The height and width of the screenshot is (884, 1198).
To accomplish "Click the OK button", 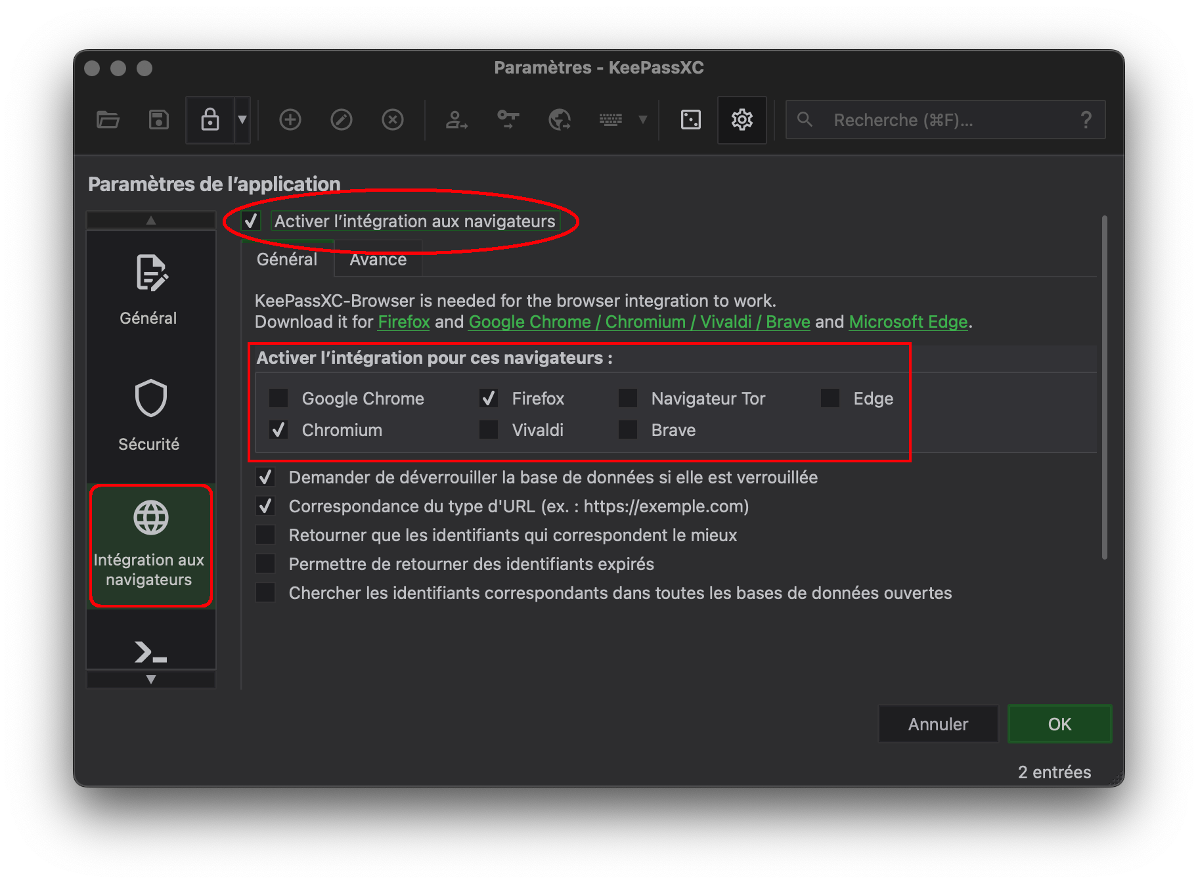I will tap(1059, 724).
